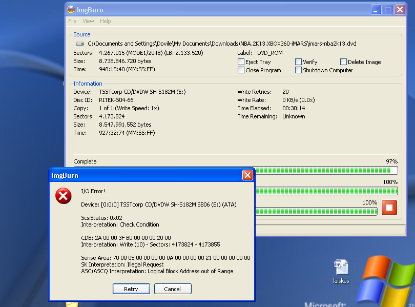Click the Copy value 1 of 1
The height and width of the screenshot is (307, 415).
click(x=129, y=108)
